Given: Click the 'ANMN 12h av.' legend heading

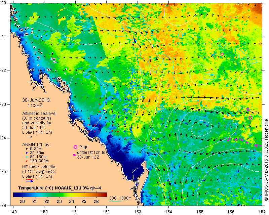Looking at the screenshot, I should [x=36, y=144].
